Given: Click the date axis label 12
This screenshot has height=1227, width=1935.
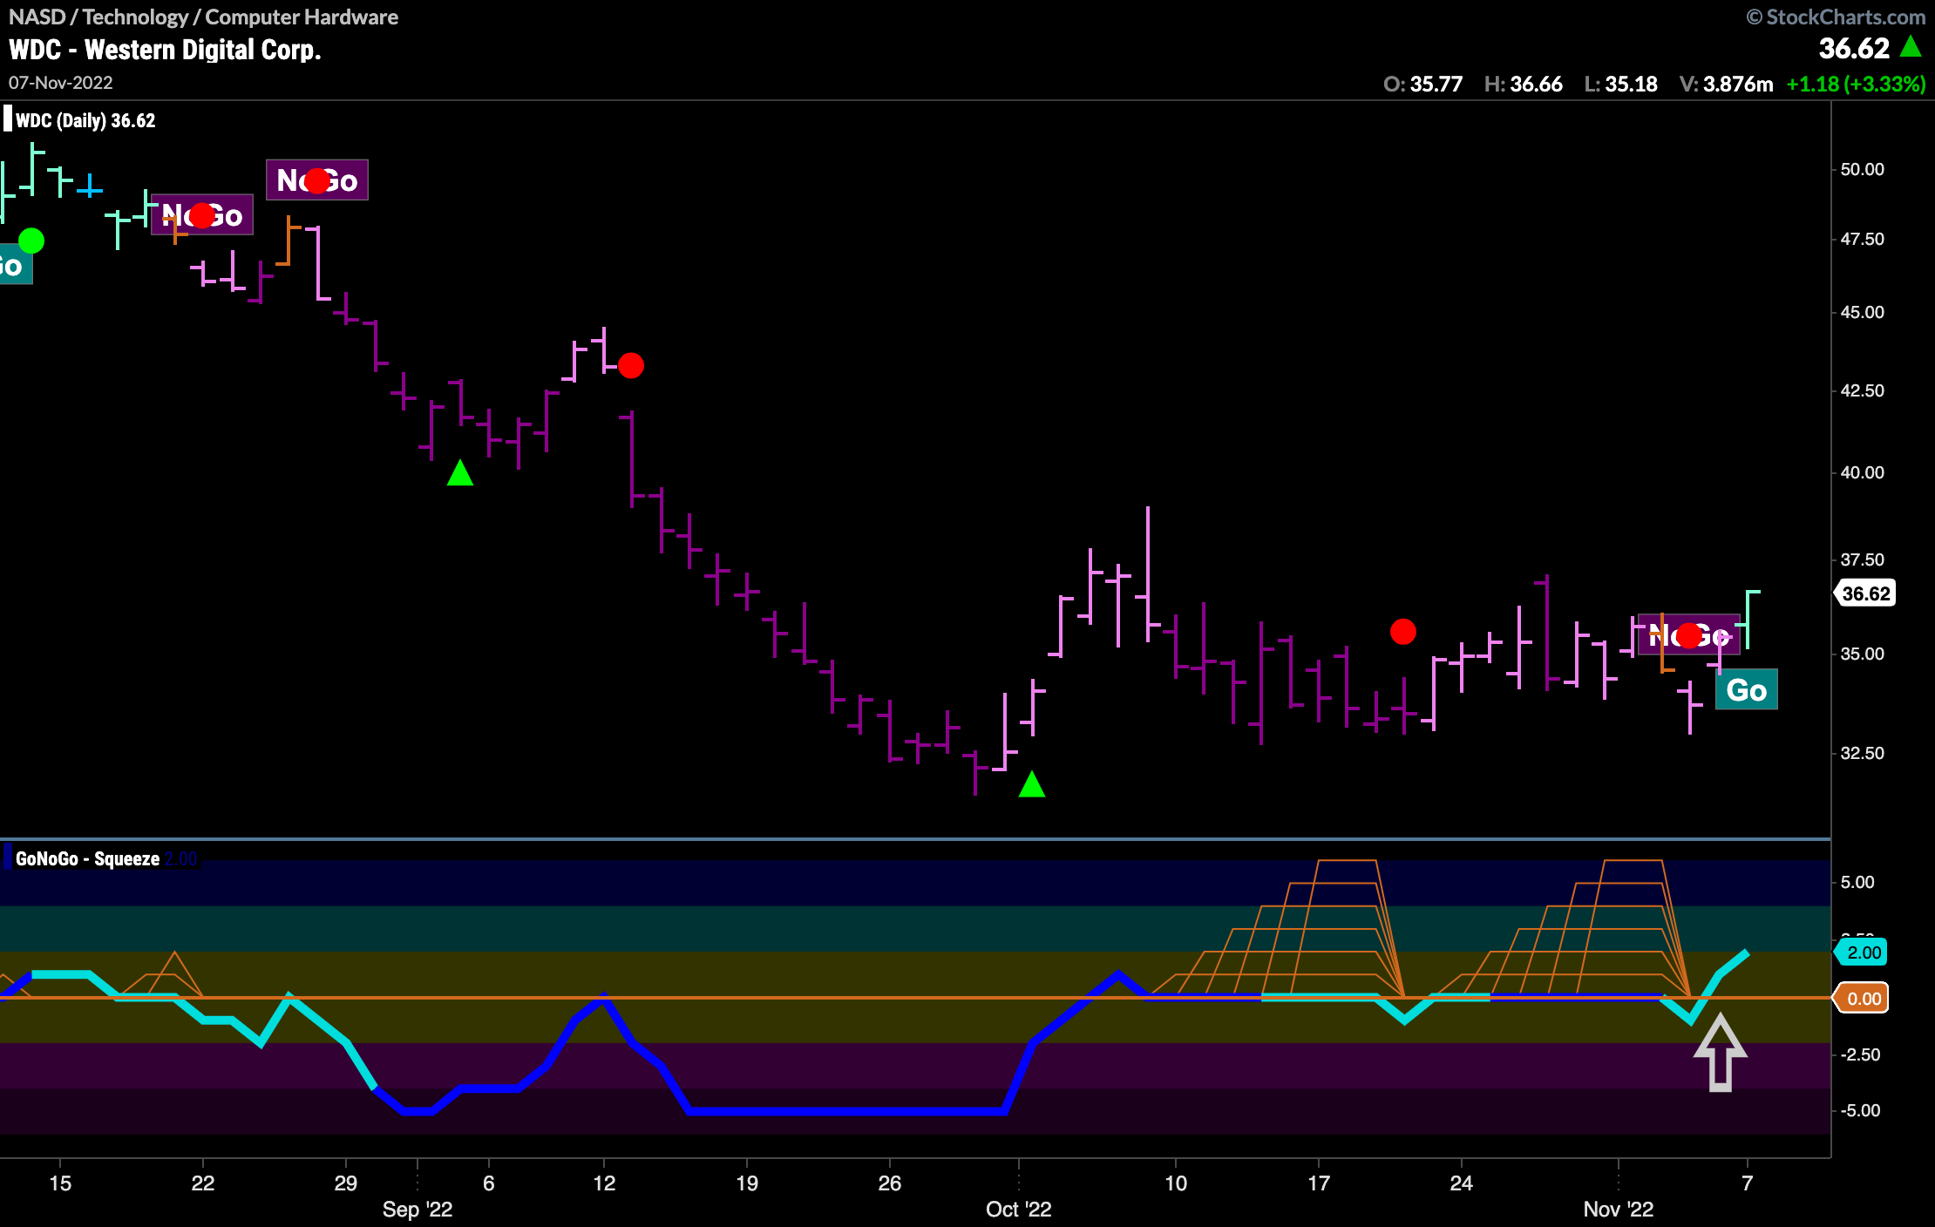Looking at the screenshot, I should [604, 1183].
